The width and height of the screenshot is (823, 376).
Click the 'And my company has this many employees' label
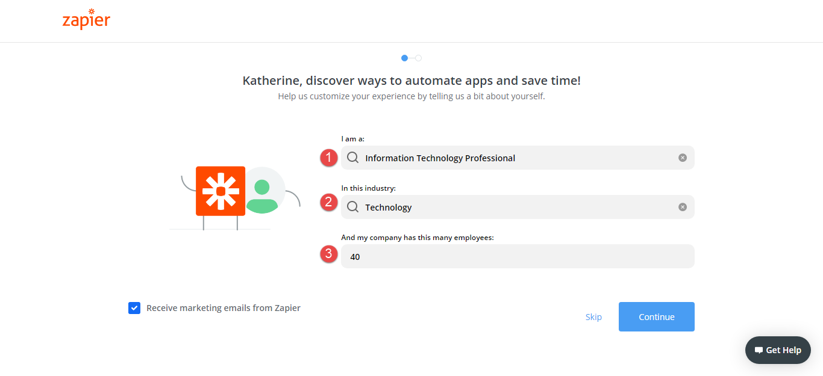418,238
